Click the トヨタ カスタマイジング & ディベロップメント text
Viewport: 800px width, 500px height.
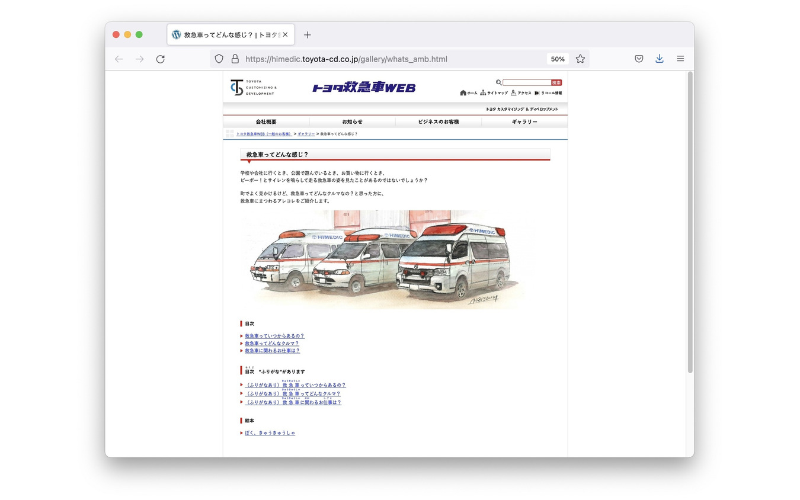click(522, 109)
